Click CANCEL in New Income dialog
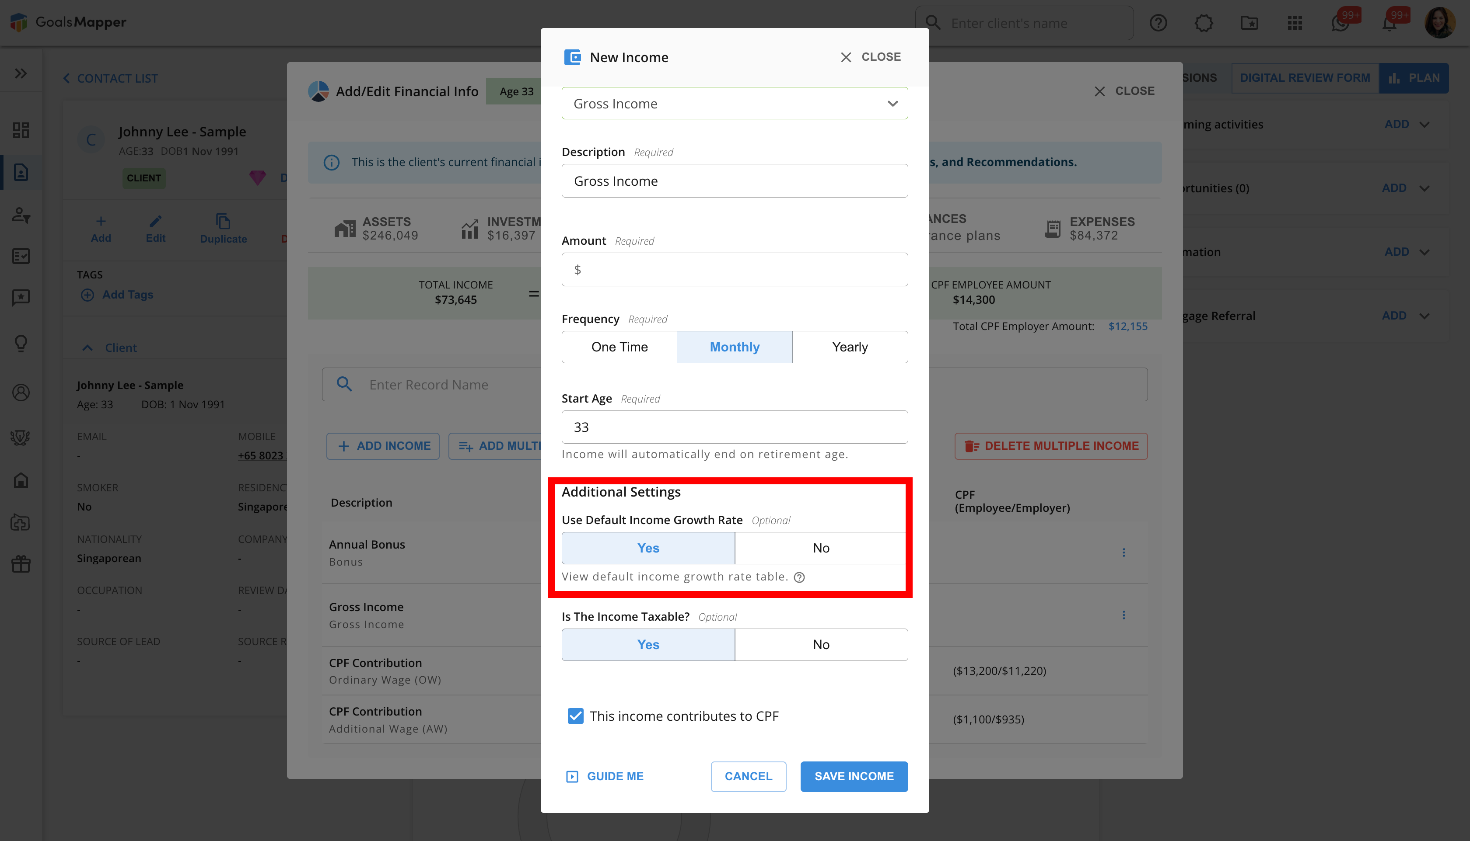 [x=748, y=776]
